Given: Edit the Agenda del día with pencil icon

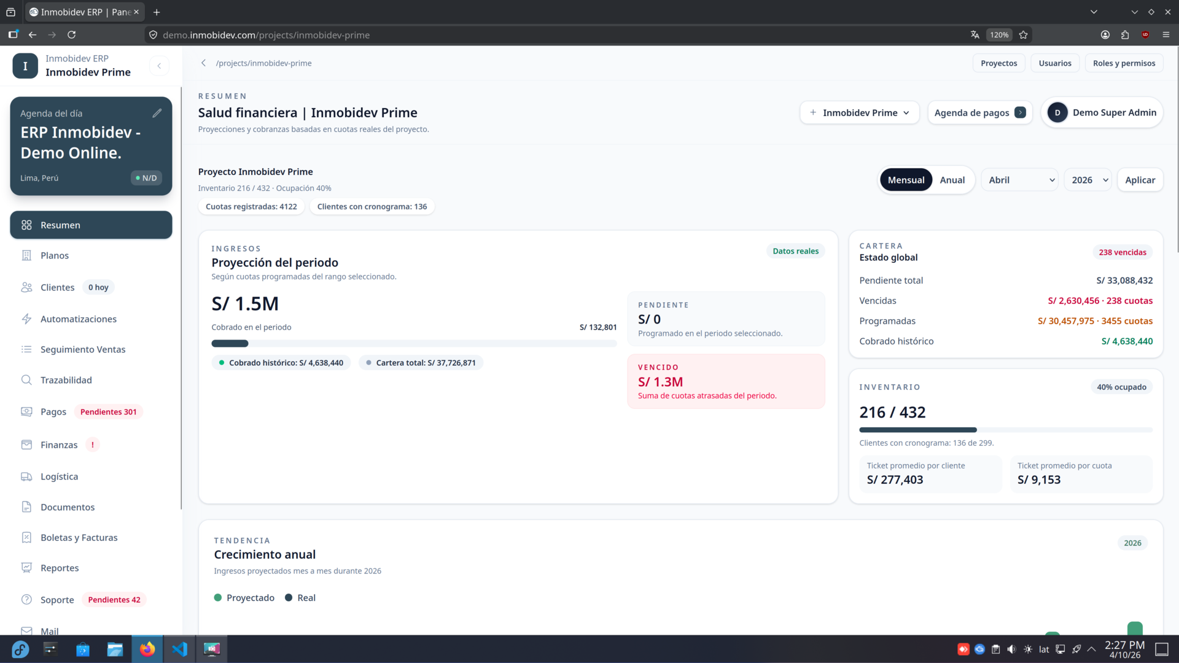Looking at the screenshot, I should coord(158,112).
